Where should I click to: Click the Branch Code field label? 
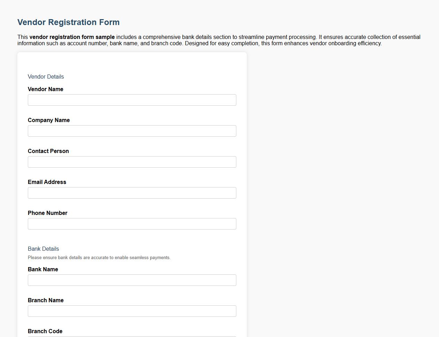pos(45,331)
